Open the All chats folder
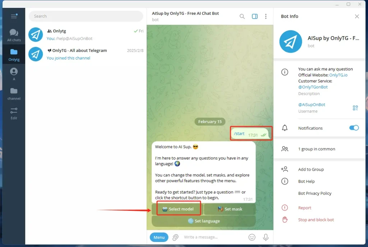Image resolution: width=368 pixels, height=247 pixels. [14, 35]
